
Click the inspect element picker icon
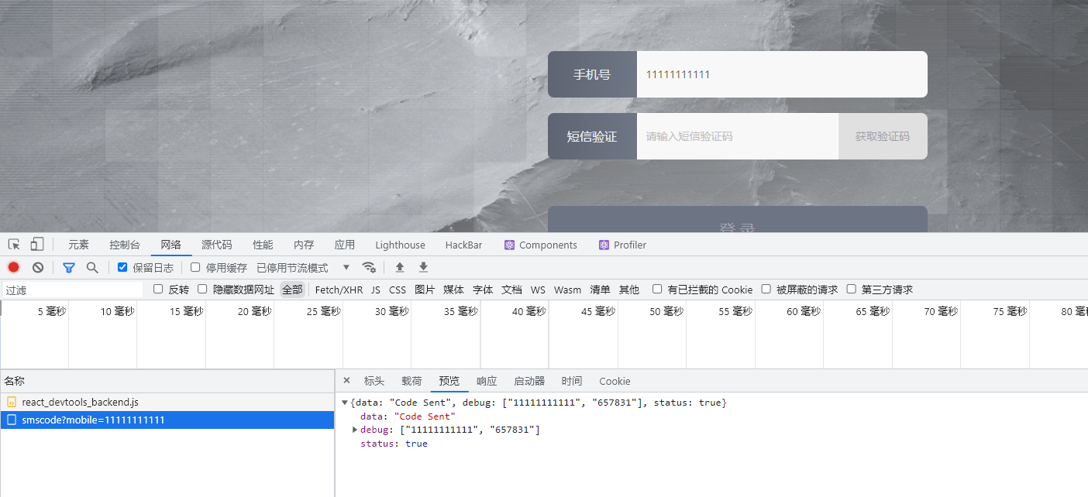[14, 245]
